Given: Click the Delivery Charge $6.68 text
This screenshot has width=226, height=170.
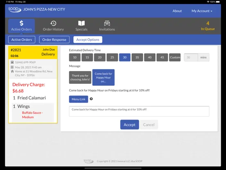Looking at the screenshot, I should click(x=29, y=87).
